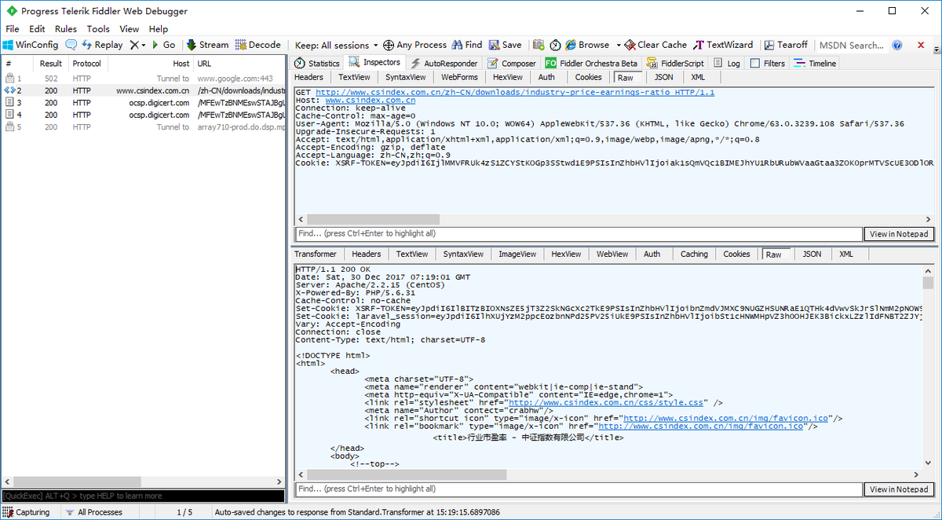Viewport: 942px width, 520px height.
Task: Expand the Browse dropdown arrow
Action: 619,46
